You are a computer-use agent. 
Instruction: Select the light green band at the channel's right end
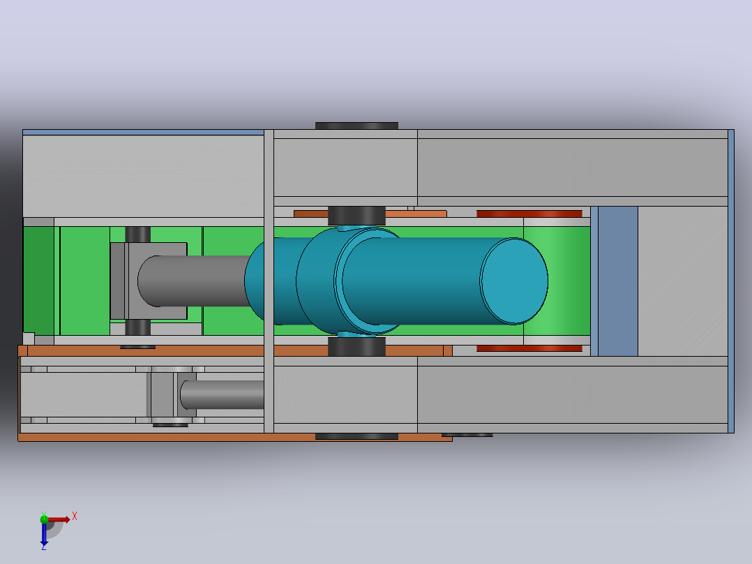point(557,281)
